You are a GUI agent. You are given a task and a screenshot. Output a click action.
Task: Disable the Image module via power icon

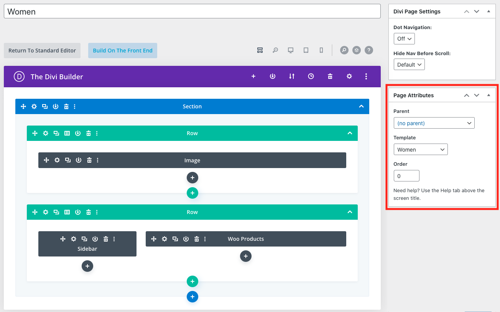(x=79, y=160)
